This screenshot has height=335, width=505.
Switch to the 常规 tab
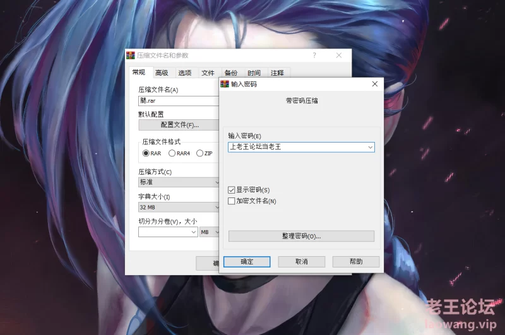point(139,73)
